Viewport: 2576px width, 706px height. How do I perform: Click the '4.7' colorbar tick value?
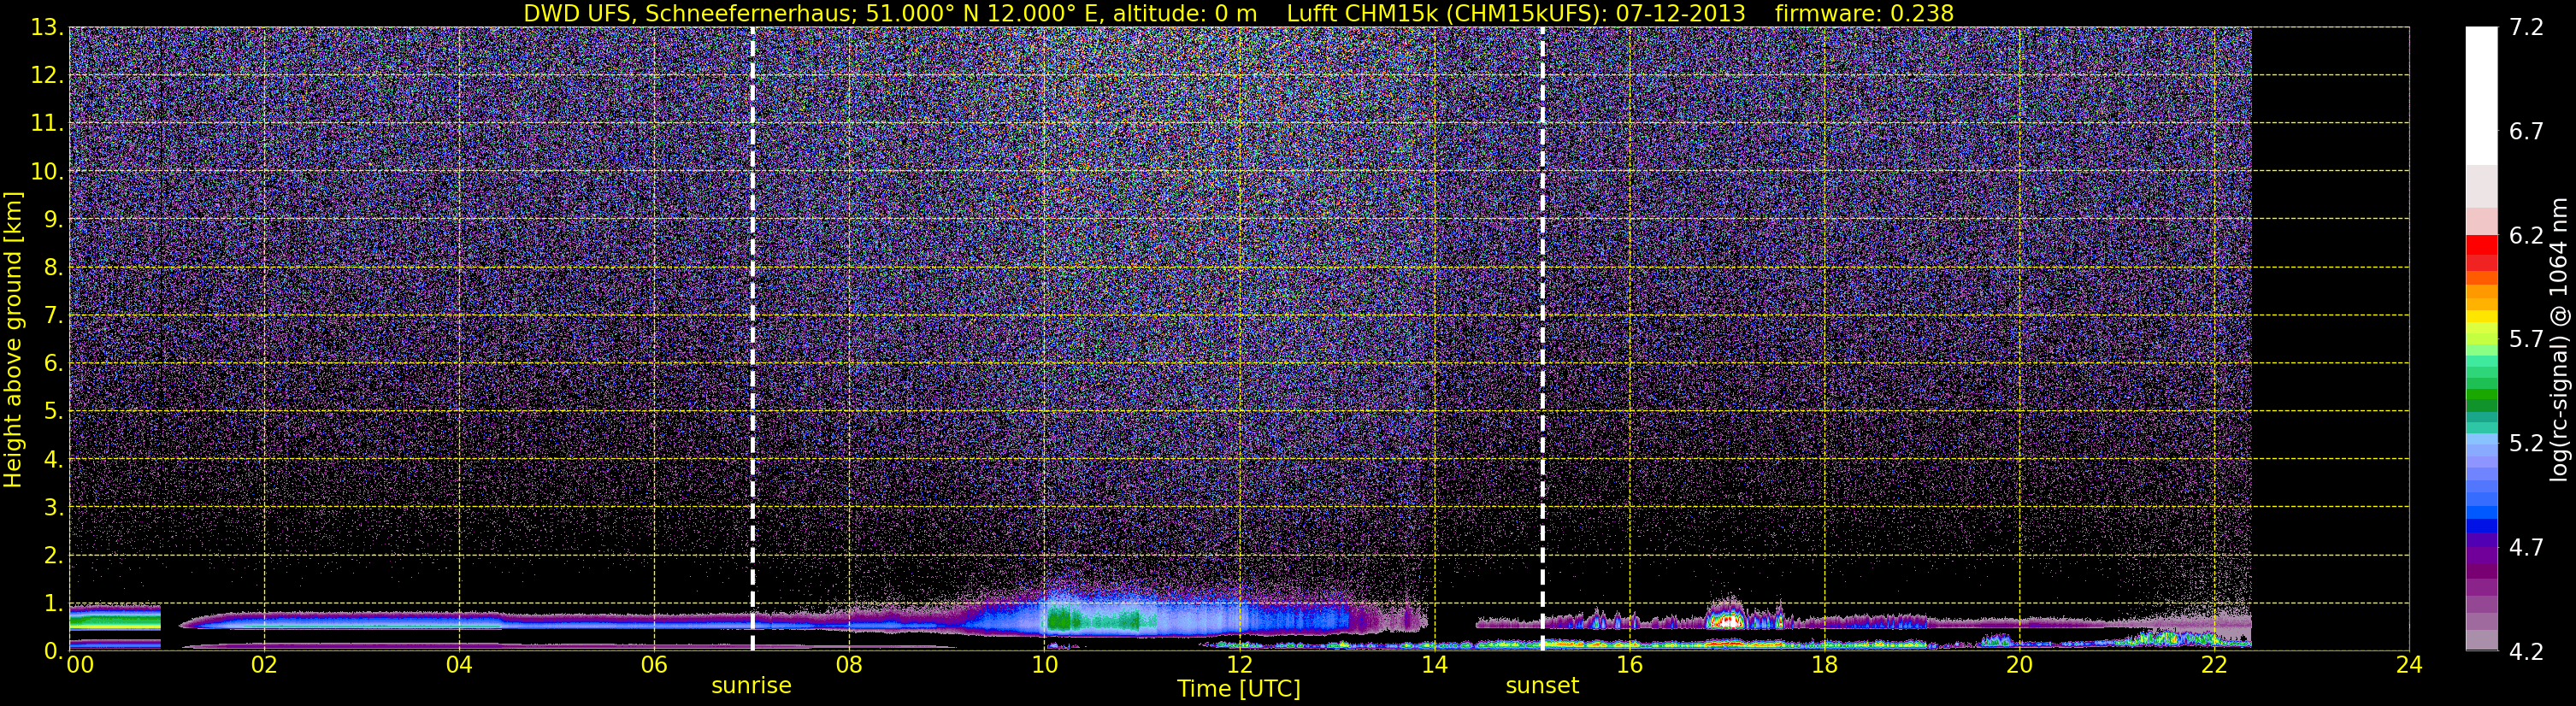point(2526,547)
